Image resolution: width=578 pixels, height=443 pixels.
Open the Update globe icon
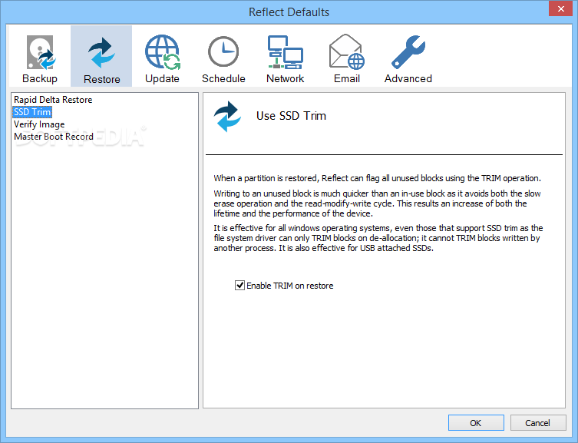click(163, 52)
